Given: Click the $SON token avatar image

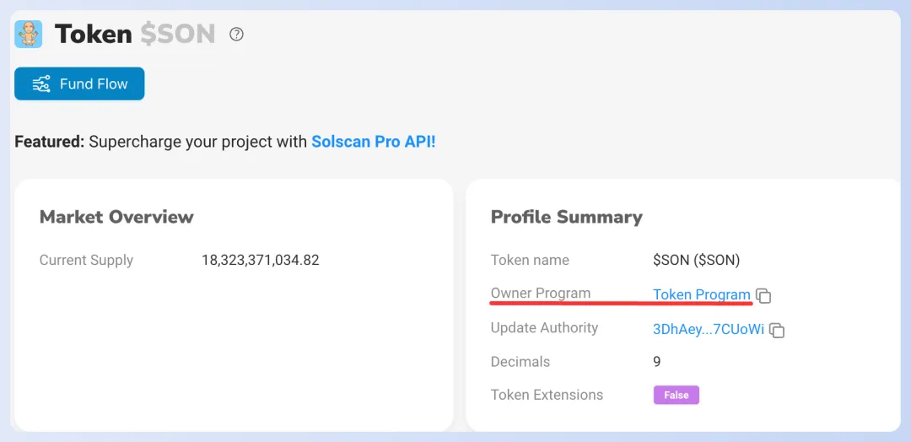Looking at the screenshot, I should [29, 35].
